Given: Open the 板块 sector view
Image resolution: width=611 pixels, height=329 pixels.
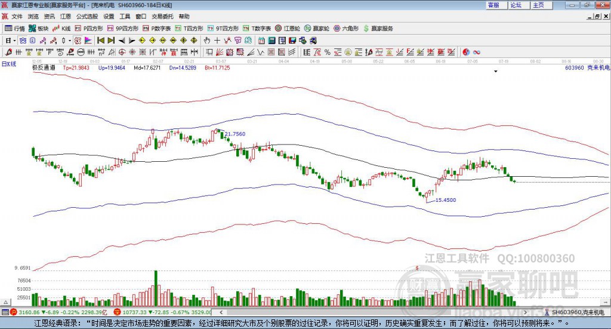Looking at the screenshot, I should point(38,29).
